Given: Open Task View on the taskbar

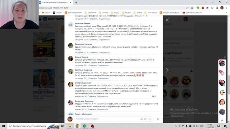Looking at the screenshot, I should click(62, 126).
